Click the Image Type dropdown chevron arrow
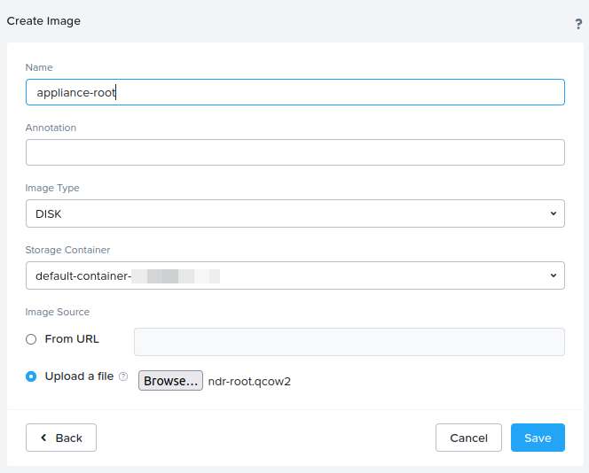589x473 pixels. coord(553,213)
